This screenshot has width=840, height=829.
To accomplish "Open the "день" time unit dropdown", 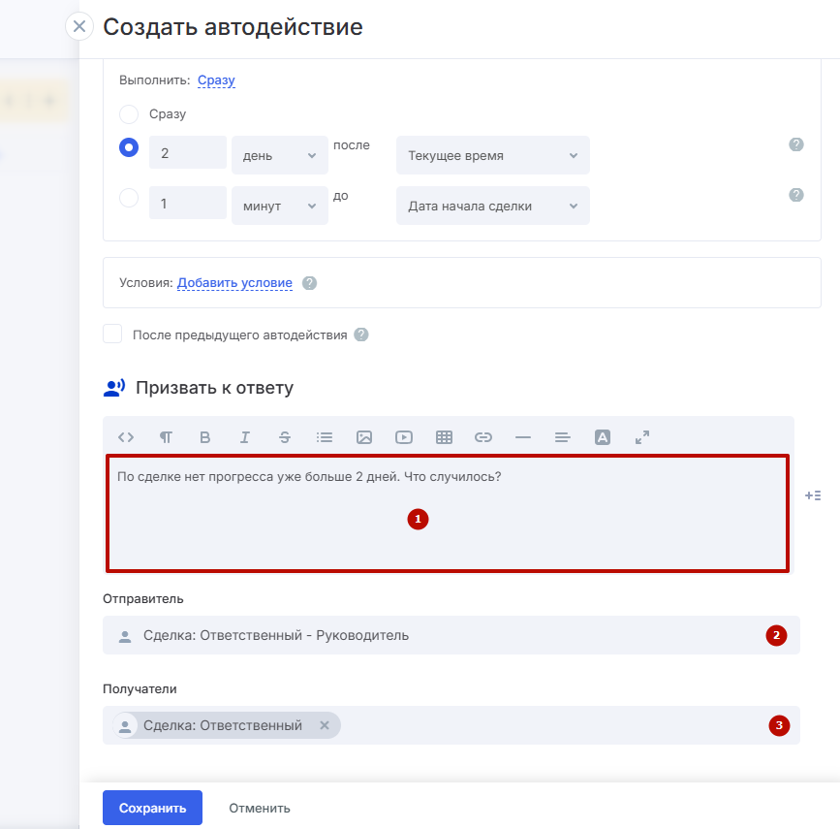I will (x=279, y=155).
